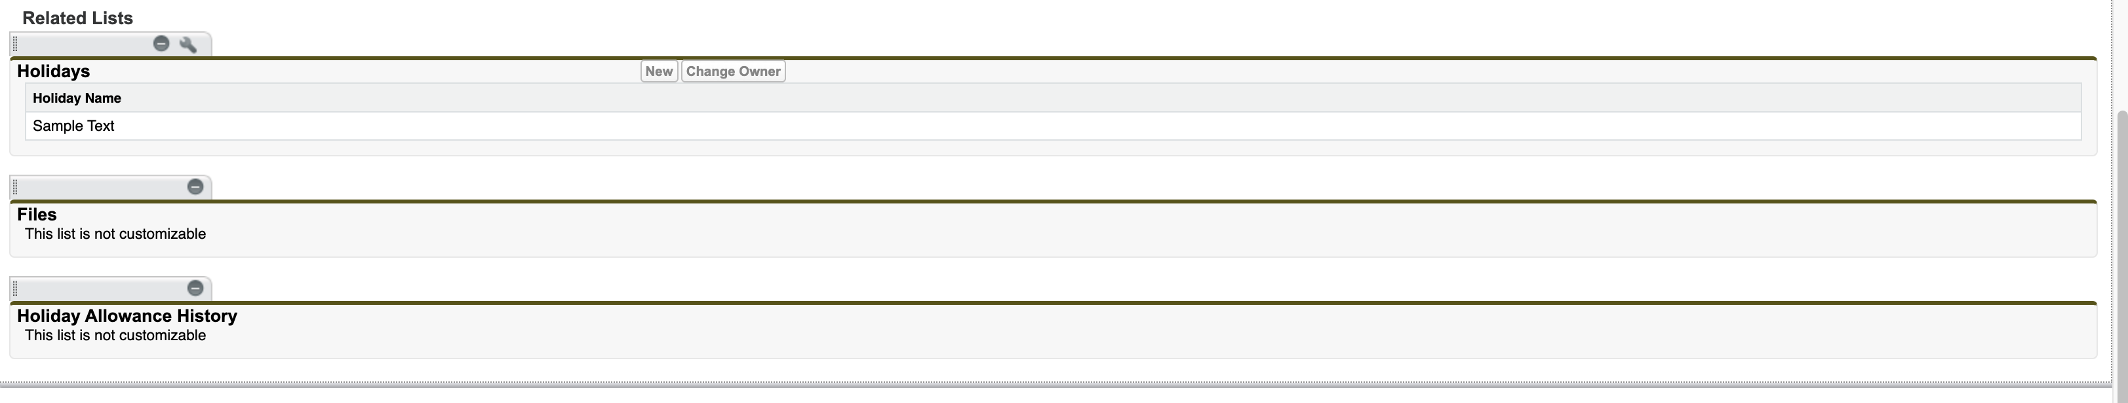Click Files 'This list is not customizable' text
This screenshot has height=403, width=2128.
pos(115,235)
